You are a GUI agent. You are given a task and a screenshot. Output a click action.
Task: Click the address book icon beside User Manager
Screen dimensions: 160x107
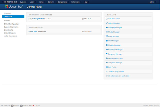click(107, 41)
